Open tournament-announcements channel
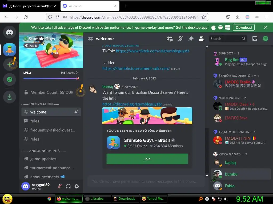Screen dimensions: 273x204 tap(51, 168)
